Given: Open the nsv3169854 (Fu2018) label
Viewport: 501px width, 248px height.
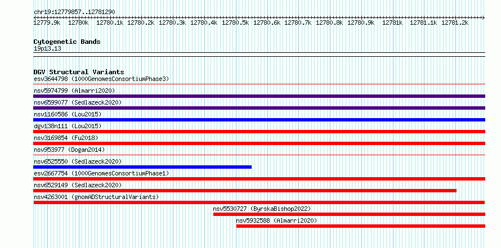Looking at the screenshot, I should point(66,138).
